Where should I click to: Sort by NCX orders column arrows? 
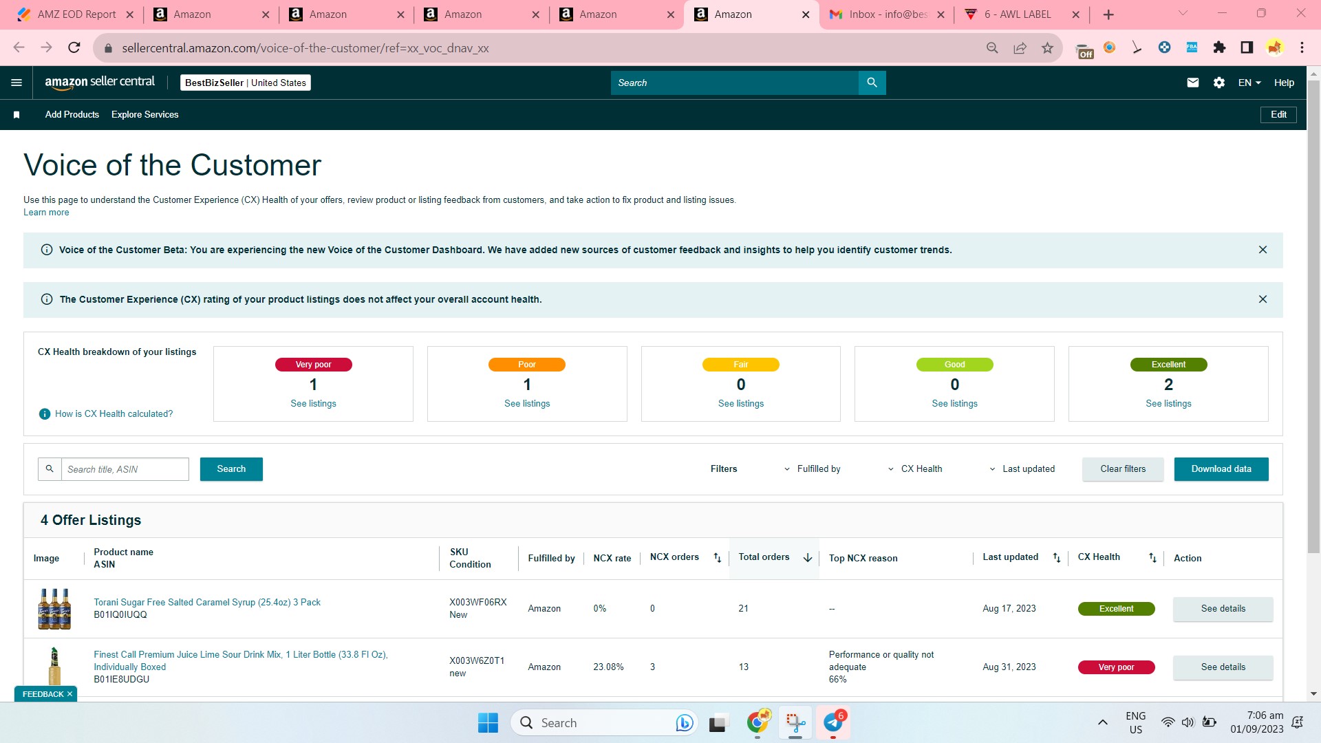(717, 558)
